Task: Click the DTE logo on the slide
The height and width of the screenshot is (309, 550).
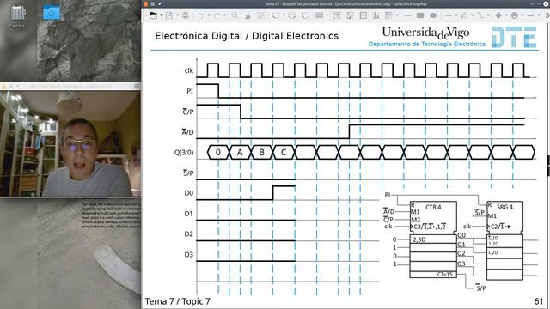Action: (514, 37)
